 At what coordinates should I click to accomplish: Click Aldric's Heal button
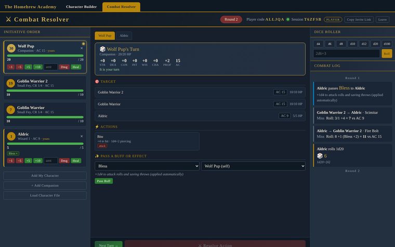[76, 161]
